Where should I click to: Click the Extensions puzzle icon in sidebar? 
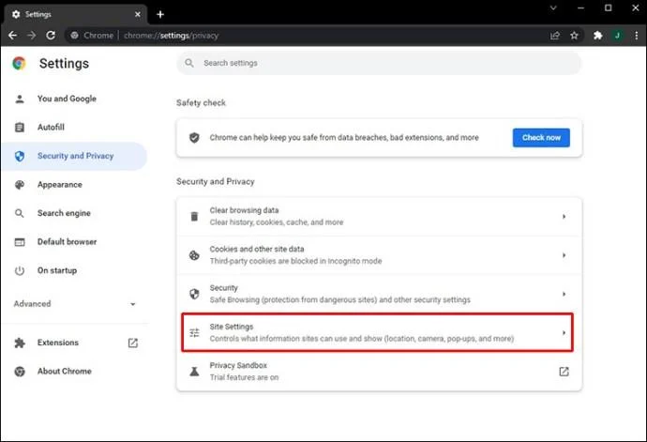pyautogui.click(x=20, y=343)
